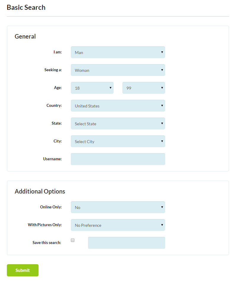Click the 'Username:' field label
Image resolution: width=230 pixels, height=282 pixels.
click(52, 159)
